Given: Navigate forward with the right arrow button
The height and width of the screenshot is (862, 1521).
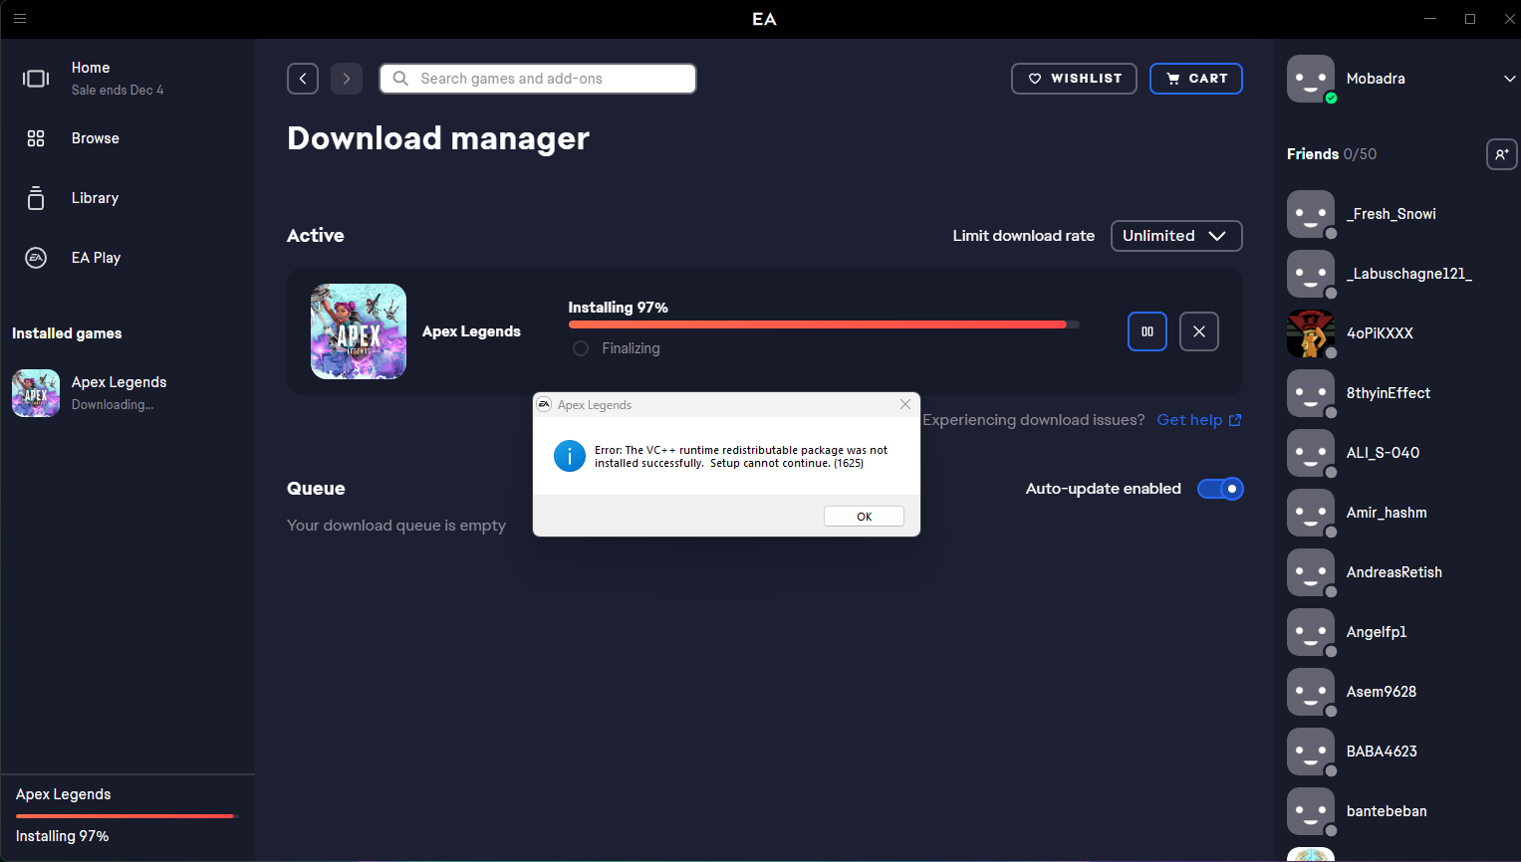Looking at the screenshot, I should (347, 79).
